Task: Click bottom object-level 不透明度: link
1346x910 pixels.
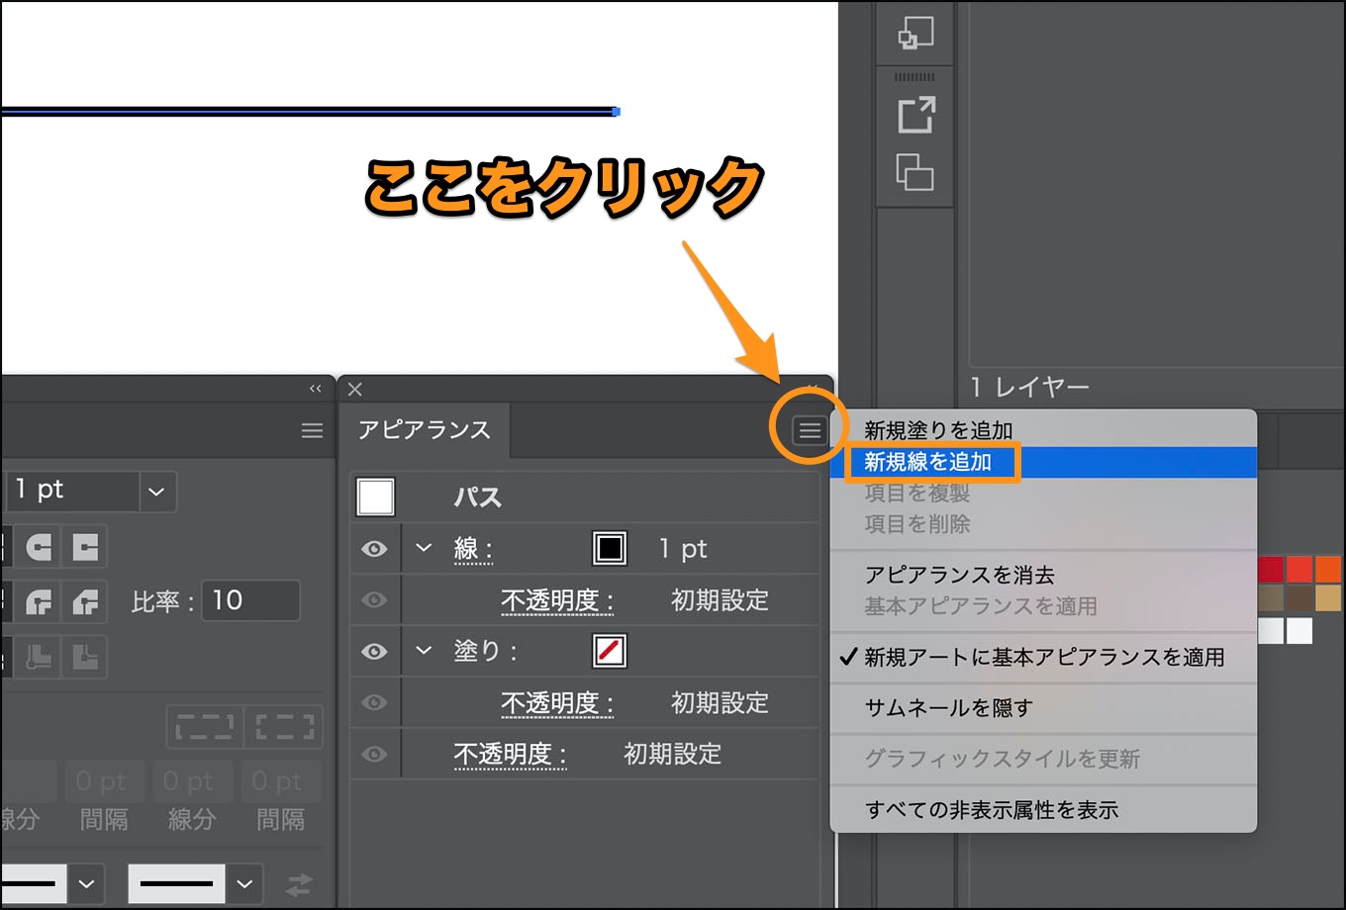Action: (x=510, y=754)
